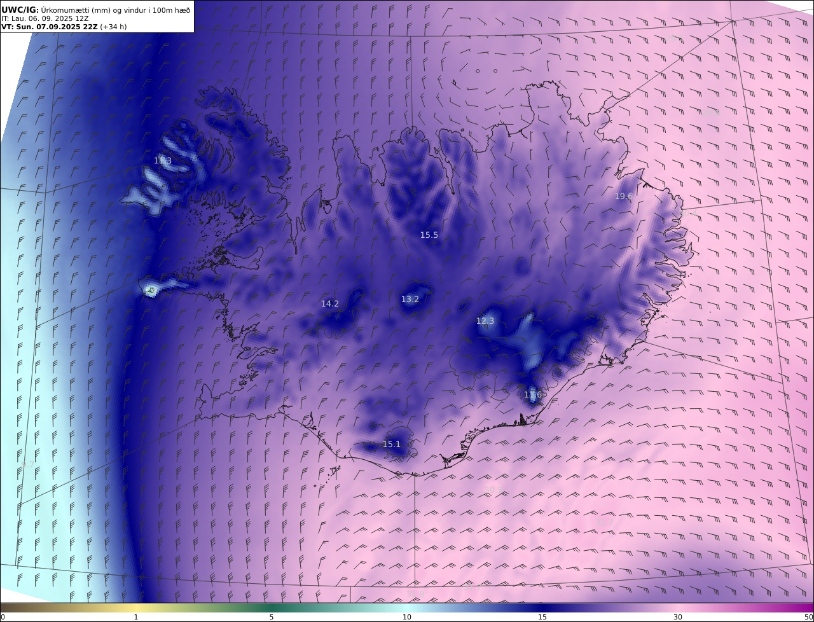Screen dimensions: 814x622
Task: Click the colorbar tick label 10
Action: 407,617
